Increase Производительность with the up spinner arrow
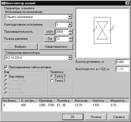The image size is (131, 122). click(70, 30)
